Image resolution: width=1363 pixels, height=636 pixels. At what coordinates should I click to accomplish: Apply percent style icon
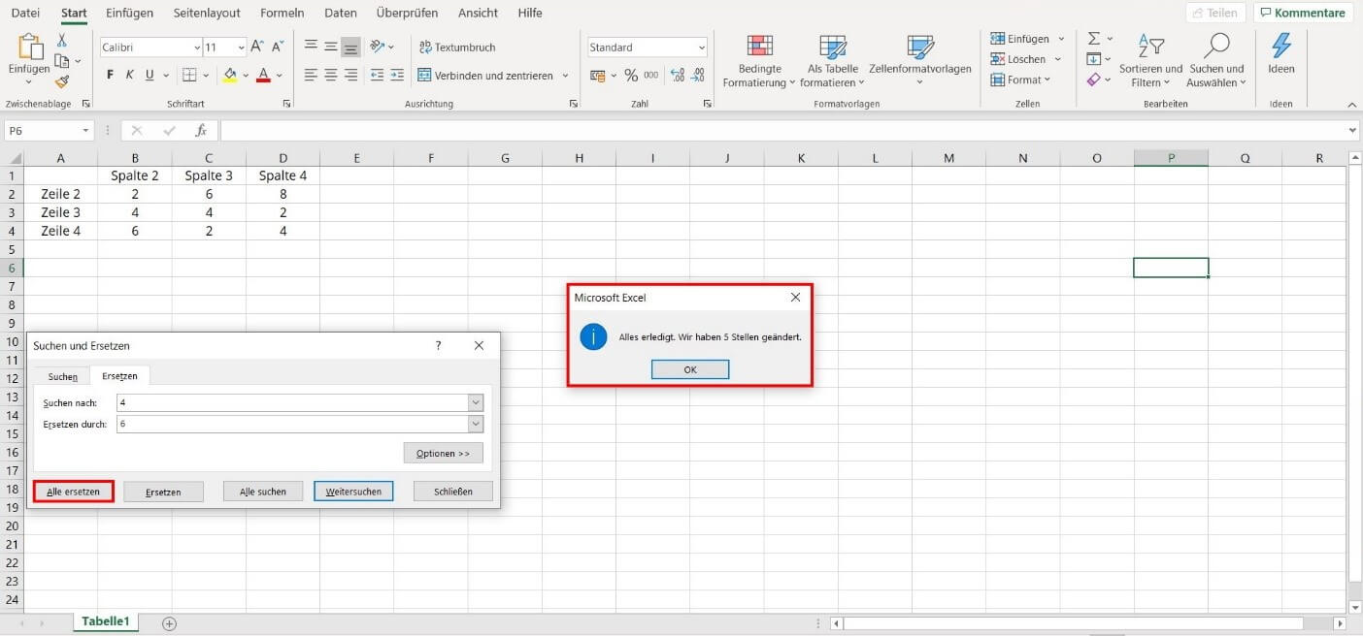pos(631,75)
